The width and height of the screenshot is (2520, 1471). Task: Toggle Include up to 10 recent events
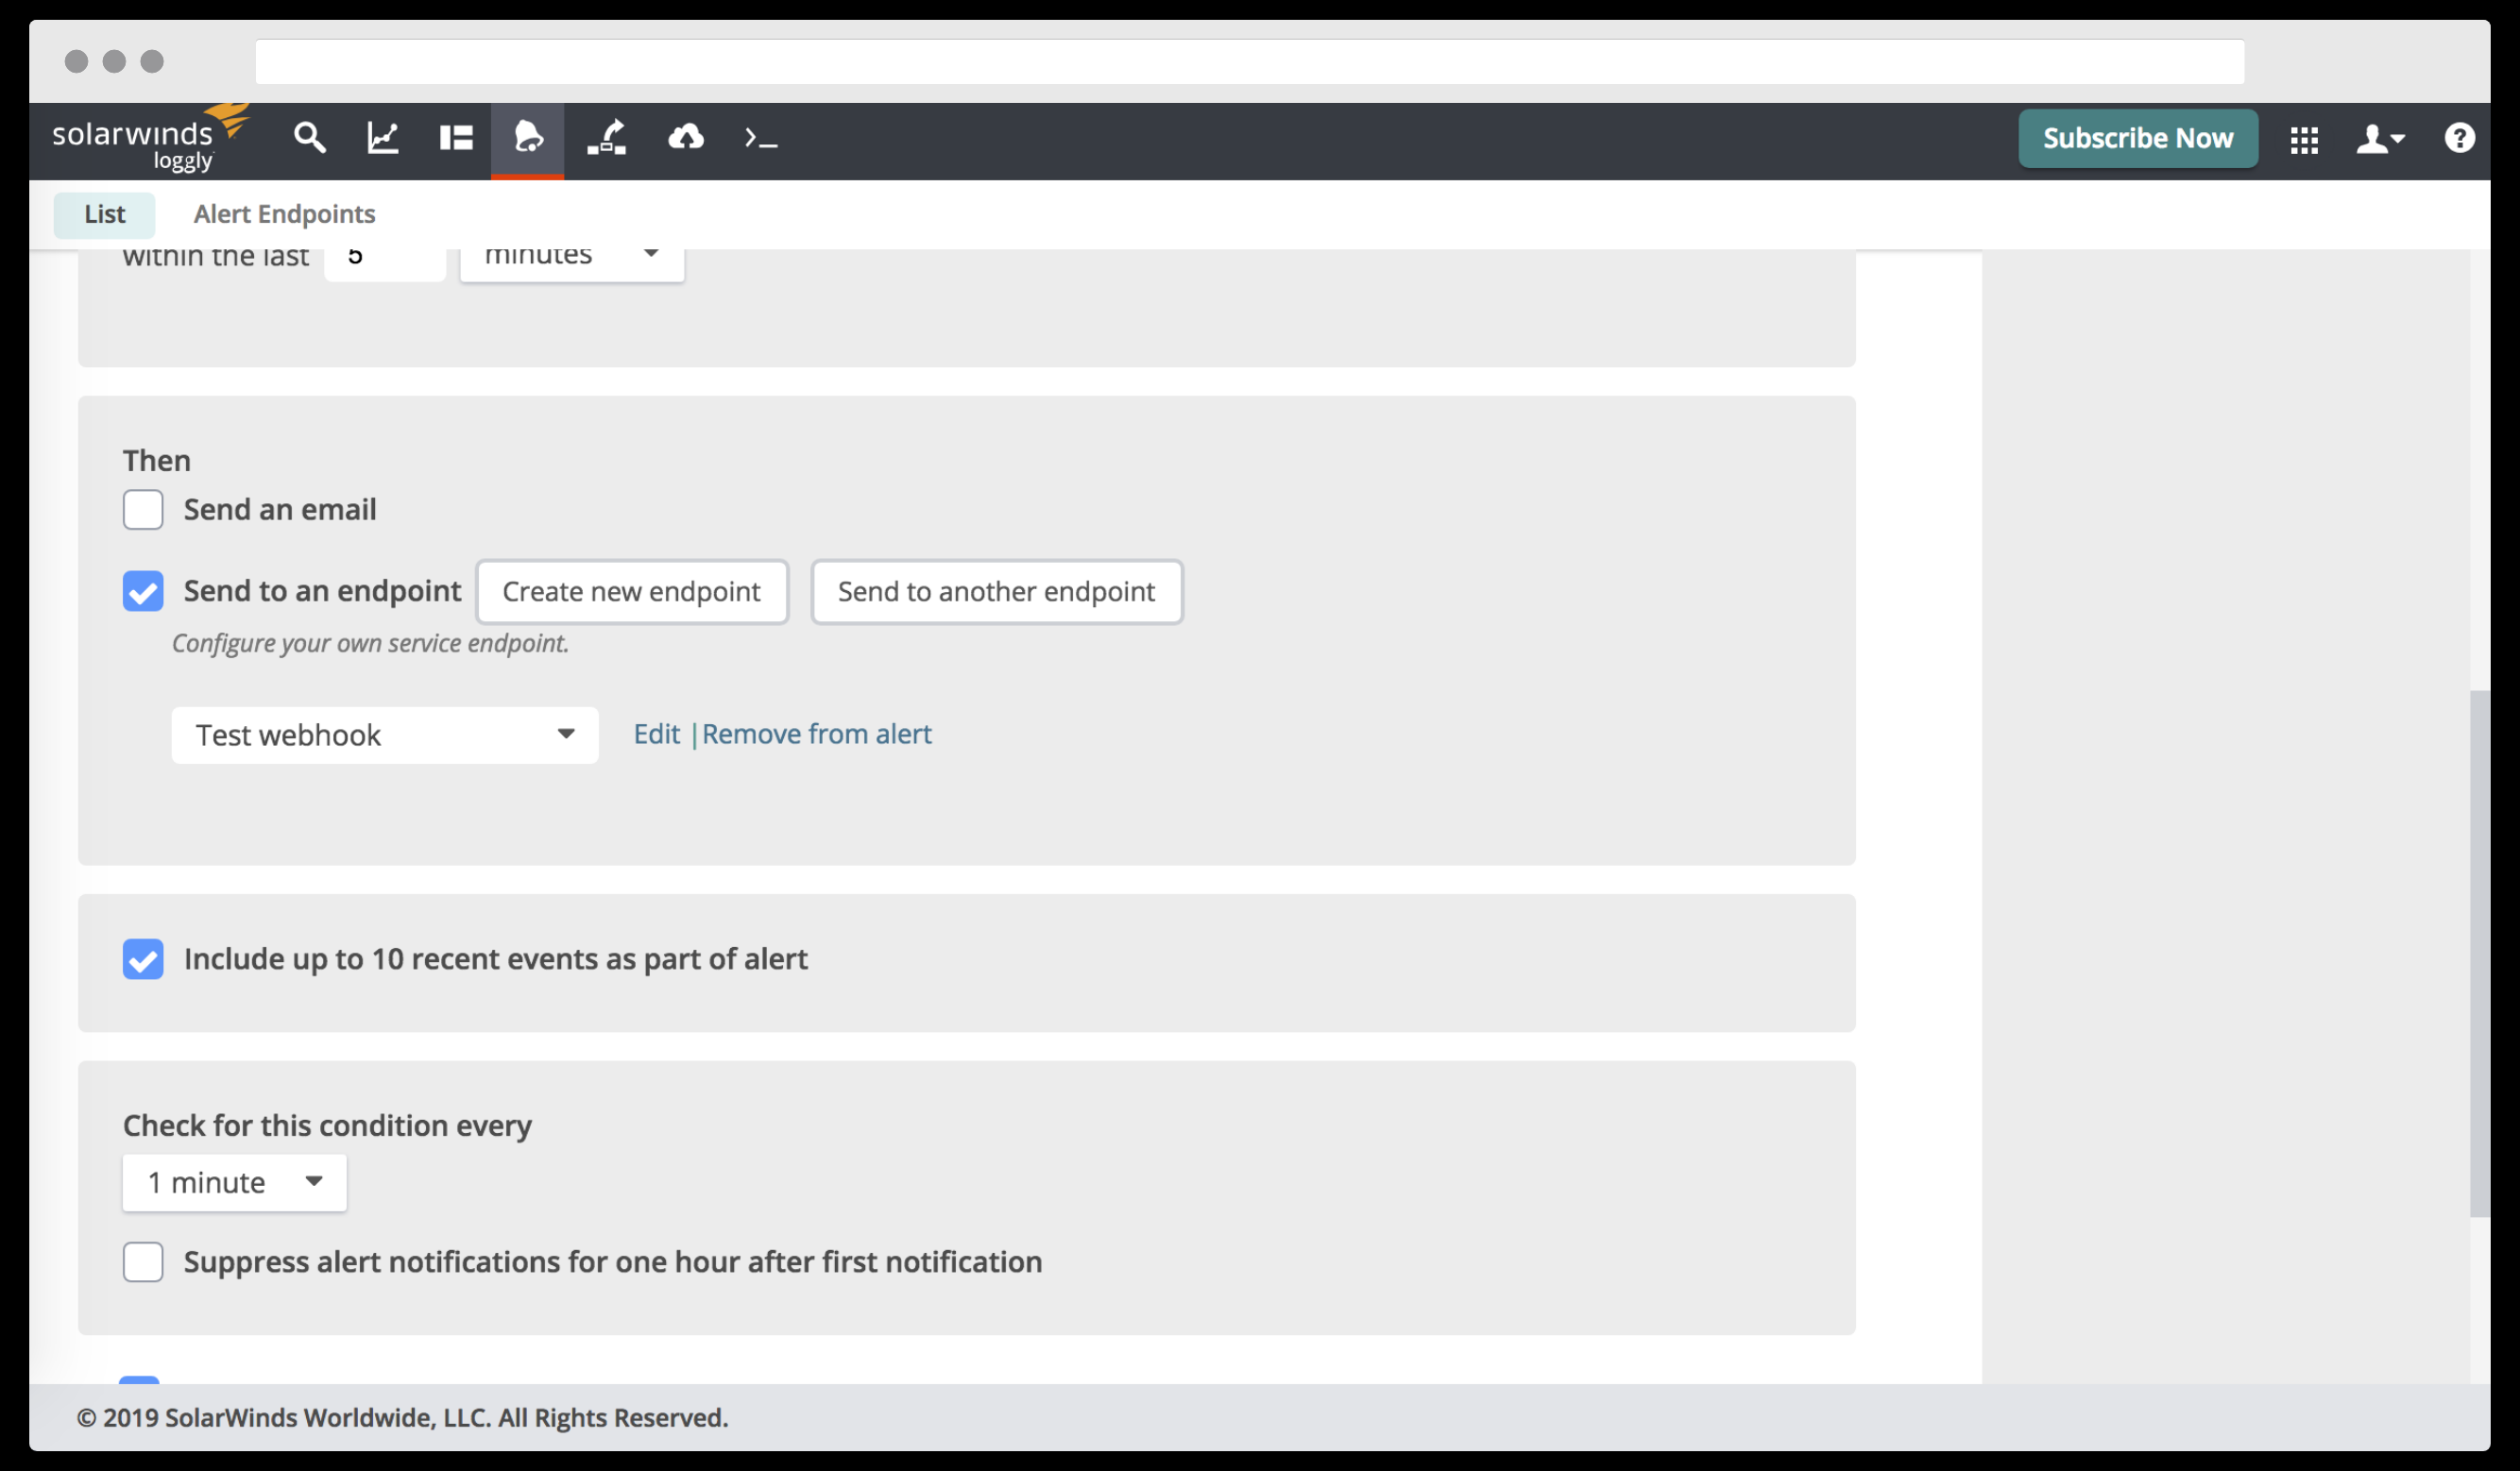click(x=143, y=958)
